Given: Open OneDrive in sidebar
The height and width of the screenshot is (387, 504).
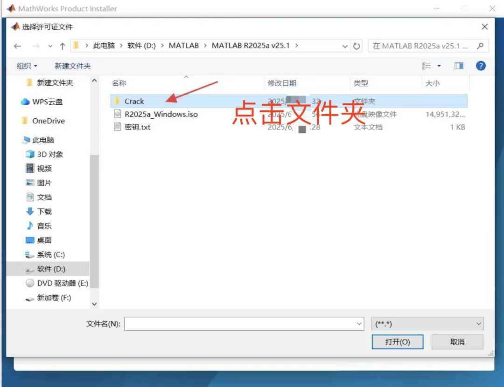Looking at the screenshot, I should 48,121.
